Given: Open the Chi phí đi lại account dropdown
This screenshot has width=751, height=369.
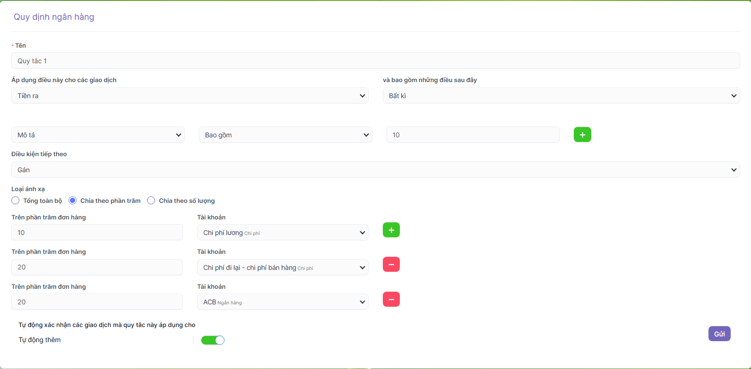Looking at the screenshot, I should (283, 268).
